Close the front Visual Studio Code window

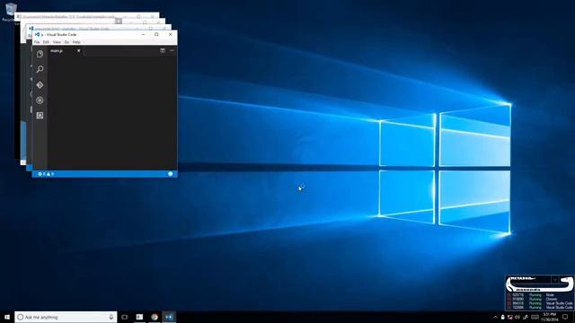[170, 34]
